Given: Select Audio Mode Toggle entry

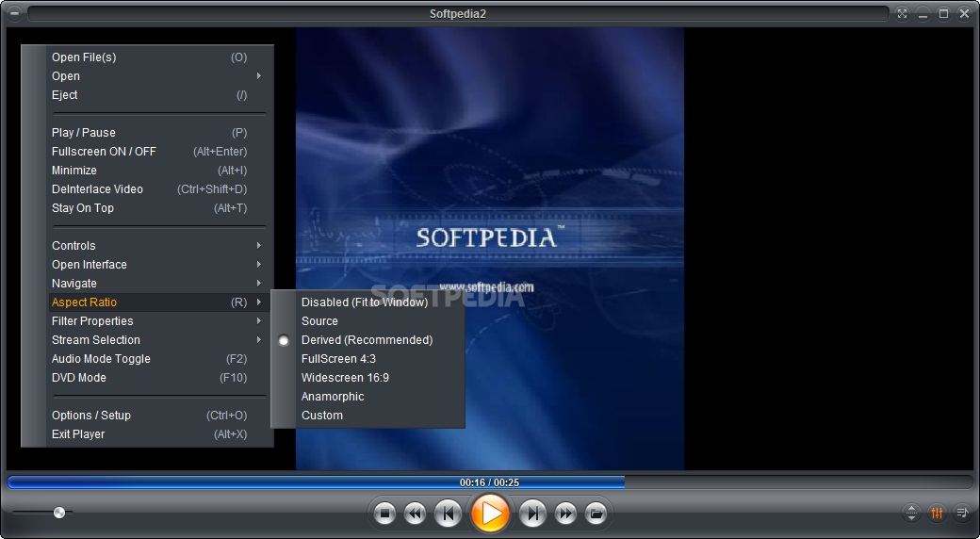Looking at the screenshot, I should [159, 359].
